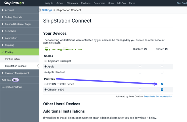Uncheck Shared for Officejet 6600 printer

162,90
